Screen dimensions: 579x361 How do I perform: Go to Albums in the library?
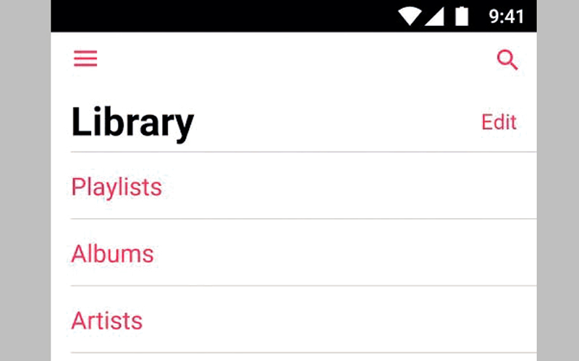[112, 254]
